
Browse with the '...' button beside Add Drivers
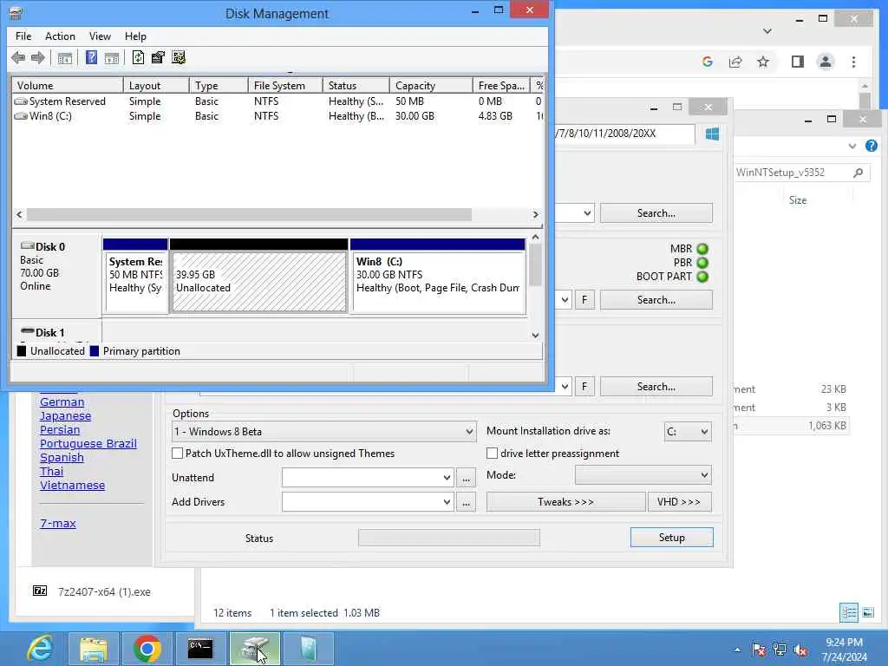[x=466, y=502]
